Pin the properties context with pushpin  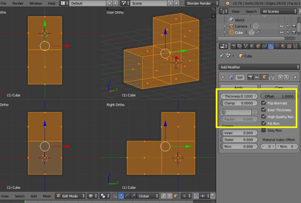(222, 56)
